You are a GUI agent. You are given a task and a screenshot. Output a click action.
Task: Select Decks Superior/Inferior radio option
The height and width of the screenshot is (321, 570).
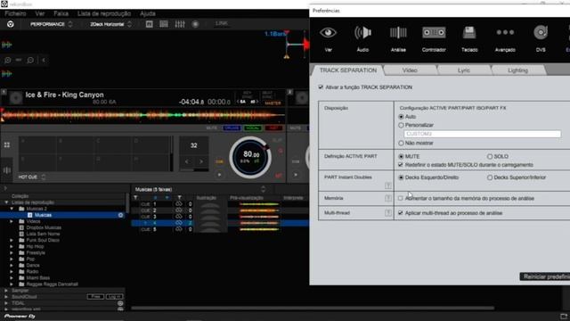point(490,177)
